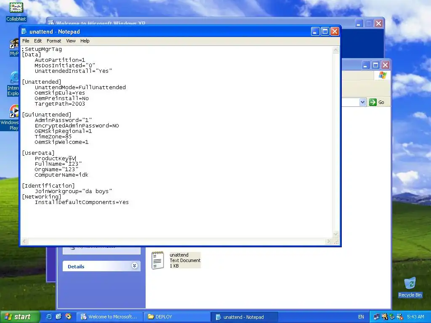Click the EncryptedAdminPassword=NO line
The image size is (431, 323).
click(x=77, y=126)
